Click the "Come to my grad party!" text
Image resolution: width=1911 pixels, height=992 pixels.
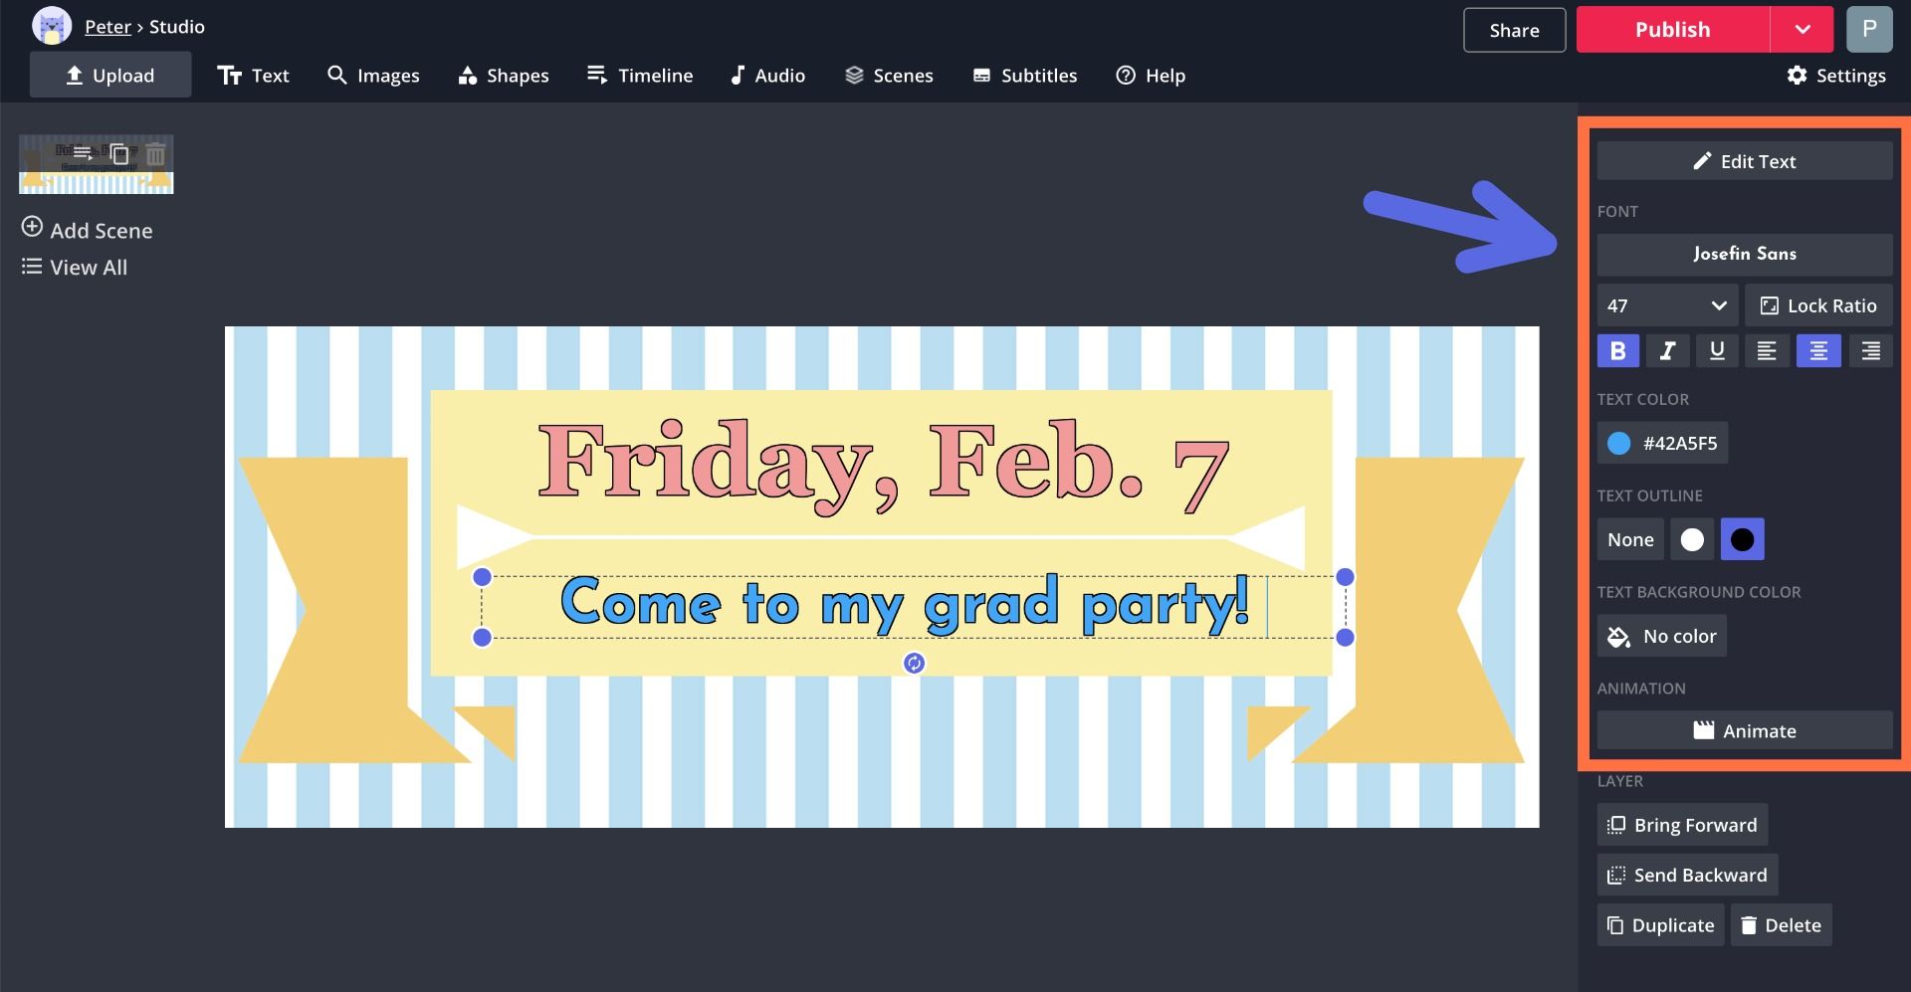pyautogui.click(x=905, y=603)
